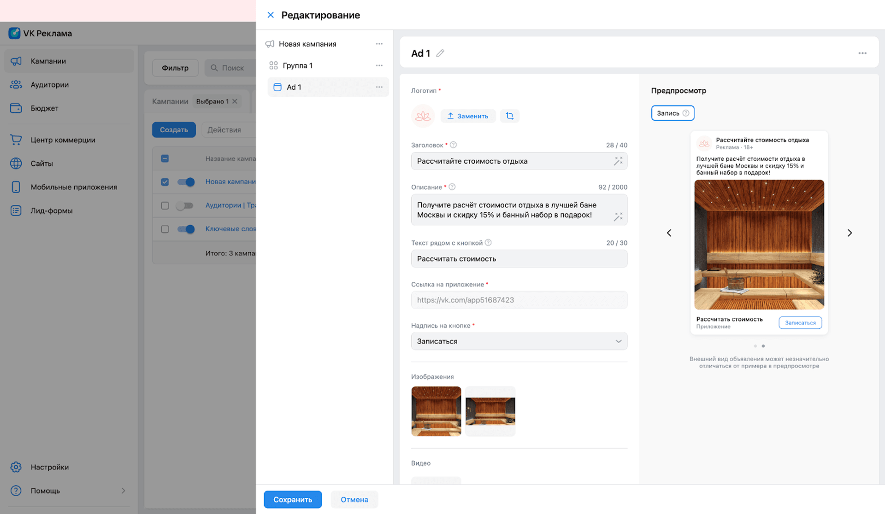
Task: Click the magic wand icon in the description field
Action: coord(618,216)
